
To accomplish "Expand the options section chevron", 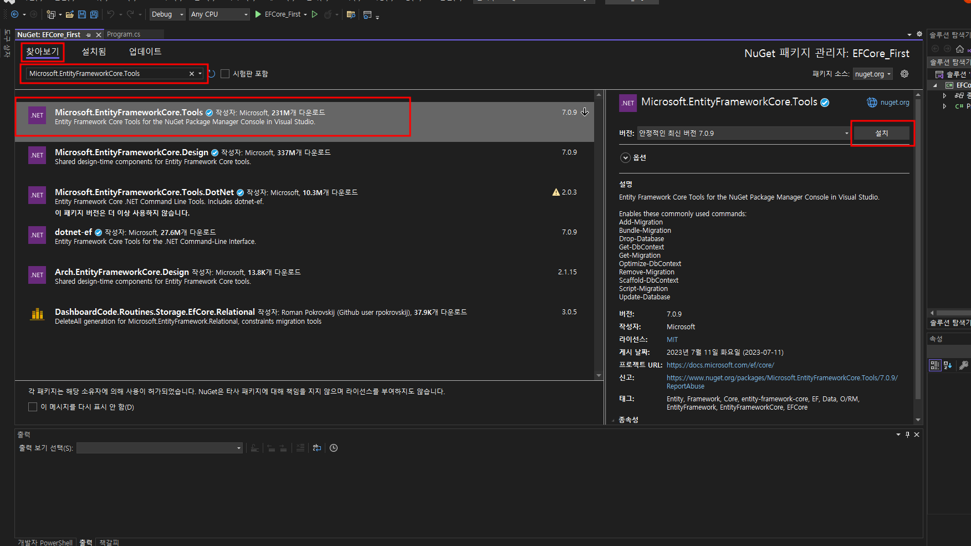I will pos(625,158).
